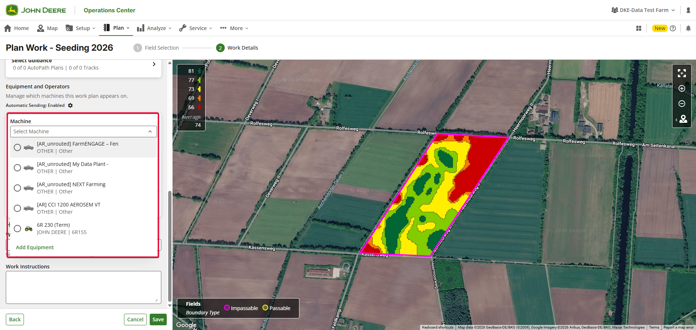The width and height of the screenshot is (696, 330).
Task: Click Report a map error
Action: [x=678, y=327]
